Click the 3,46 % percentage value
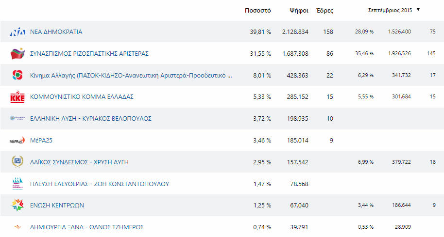444x237 pixels. click(262, 141)
